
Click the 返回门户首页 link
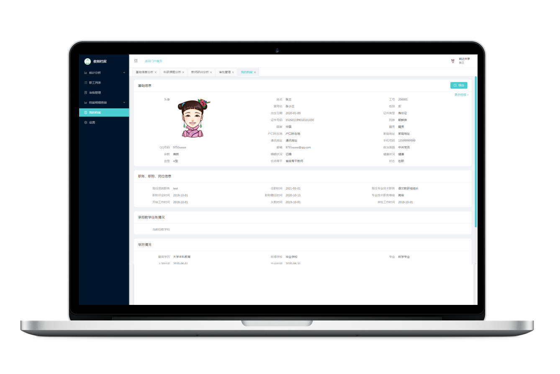(x=154, y=61)
